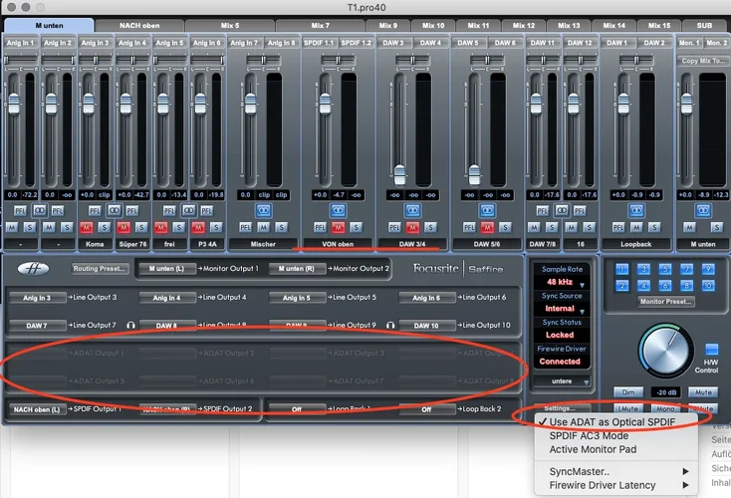The height and width of the screenshot is (498, 731).
Task: Change source routed to Line Output 3
Action: click(x=37, y=298)
